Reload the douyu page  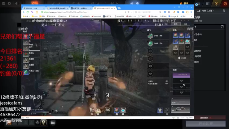point(27,12)
